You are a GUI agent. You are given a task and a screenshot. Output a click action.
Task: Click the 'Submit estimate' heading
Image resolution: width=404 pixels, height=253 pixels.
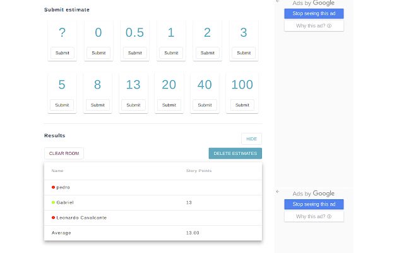tap(67, 9)
